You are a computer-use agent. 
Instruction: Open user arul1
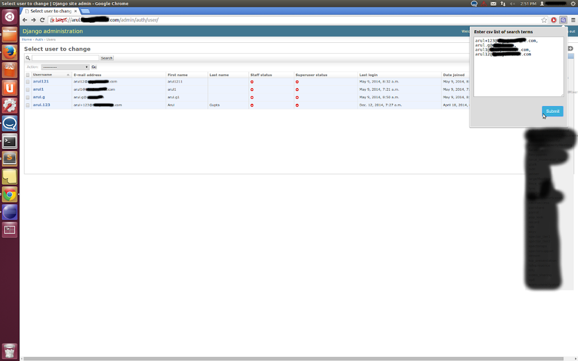[38, 89]
